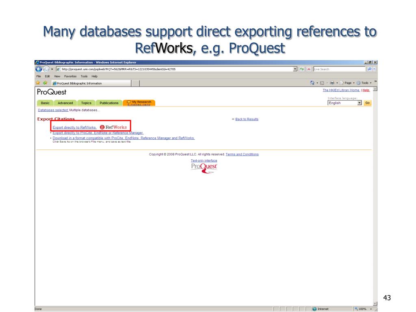Open the Favorites menu

(70, 76)
